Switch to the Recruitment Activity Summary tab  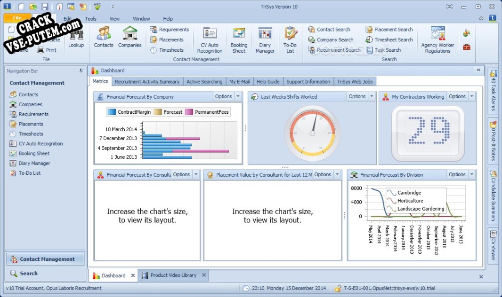click(147, 81)
